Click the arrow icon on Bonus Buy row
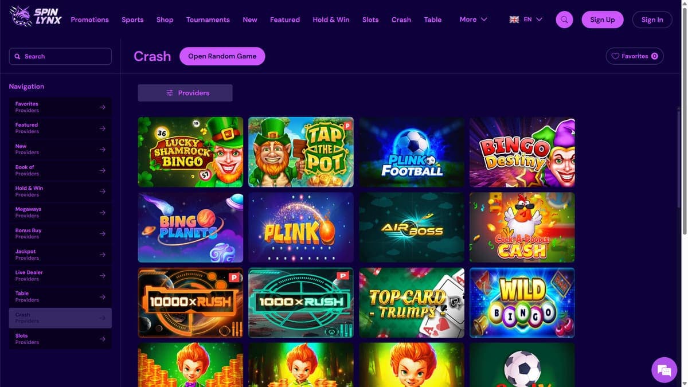Image resolution: width=688 pixels, height=387 pixels. point(102,234)
